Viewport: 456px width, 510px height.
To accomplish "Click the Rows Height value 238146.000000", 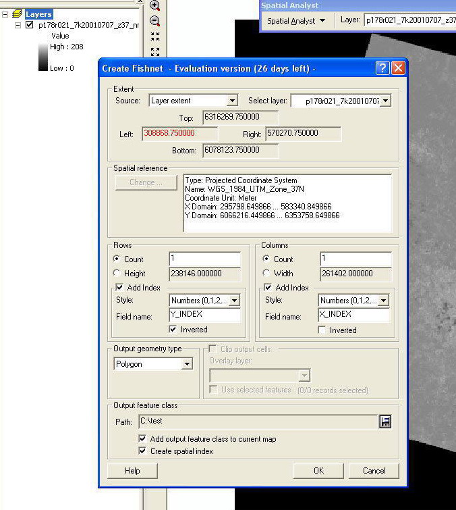I will coord(205,274).
